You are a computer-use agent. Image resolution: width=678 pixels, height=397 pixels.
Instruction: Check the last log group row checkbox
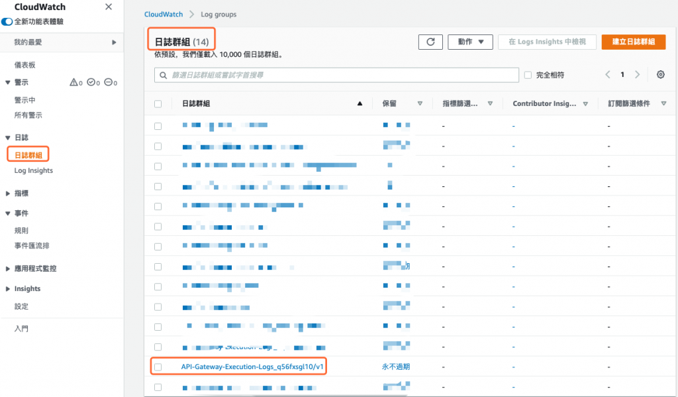point(158,387)
